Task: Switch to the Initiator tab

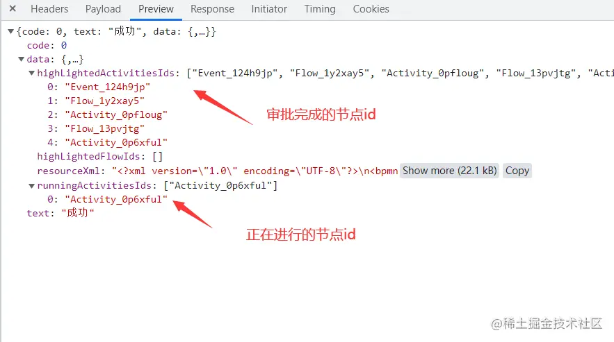Action: (269, 9)
